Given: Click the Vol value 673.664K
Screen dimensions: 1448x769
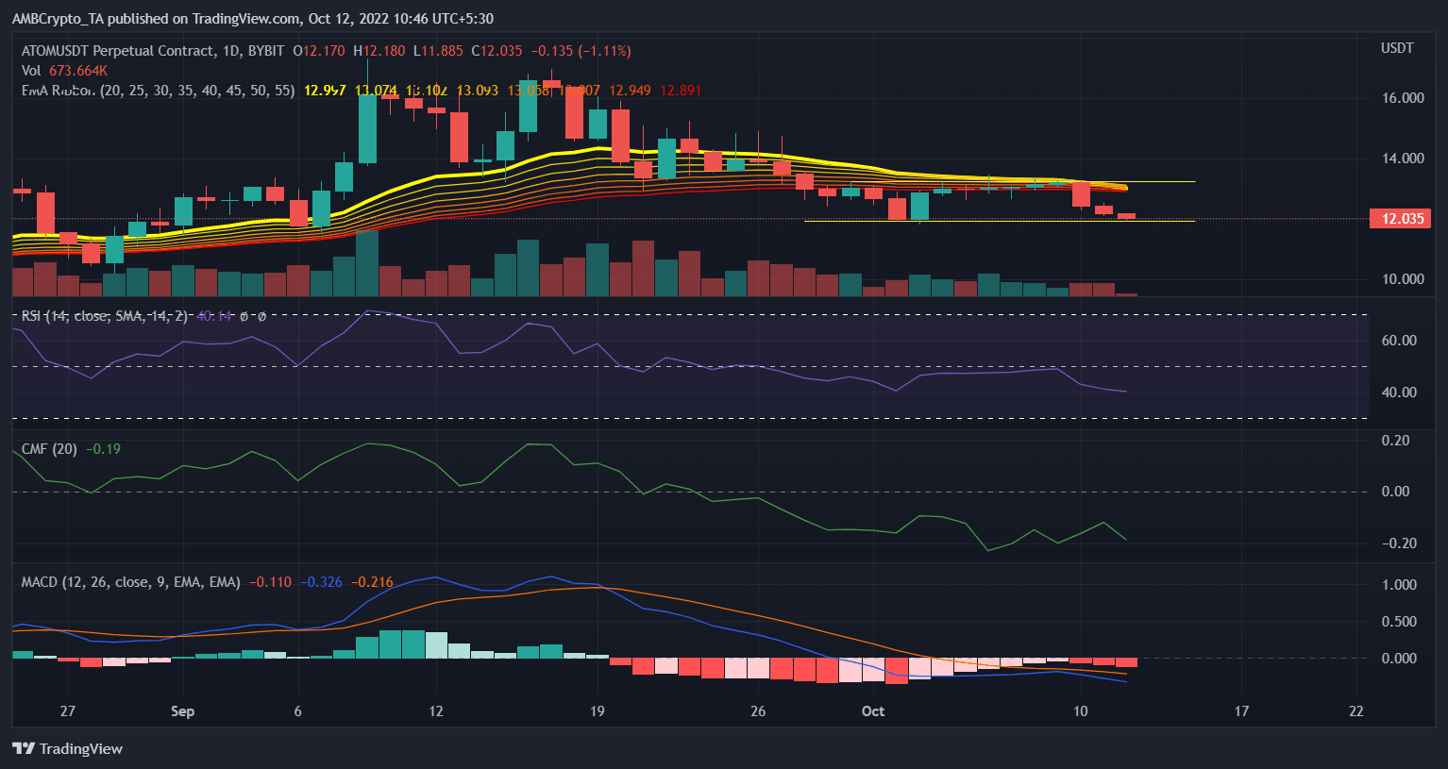Looking at the screenshot, I should pos(77,71).
